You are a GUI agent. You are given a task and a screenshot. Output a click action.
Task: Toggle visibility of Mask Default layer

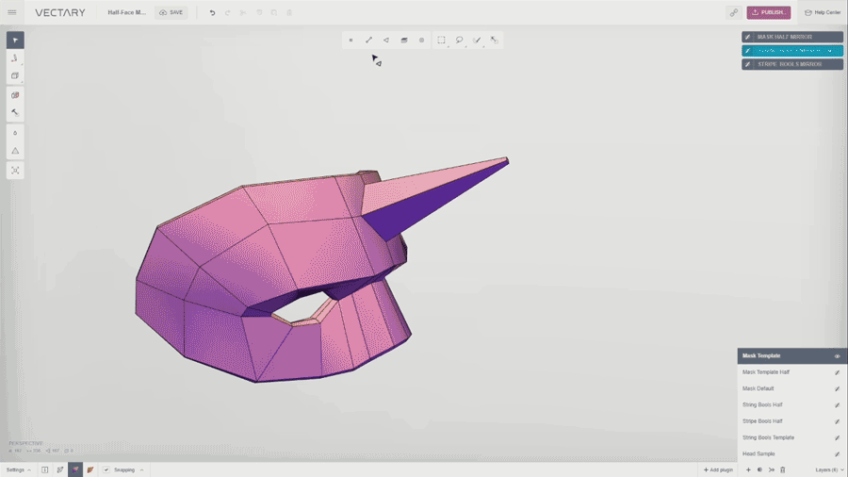(837, 388)
